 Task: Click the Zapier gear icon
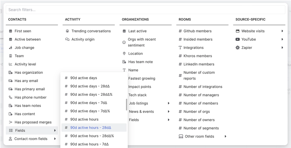tap(238, 48)
